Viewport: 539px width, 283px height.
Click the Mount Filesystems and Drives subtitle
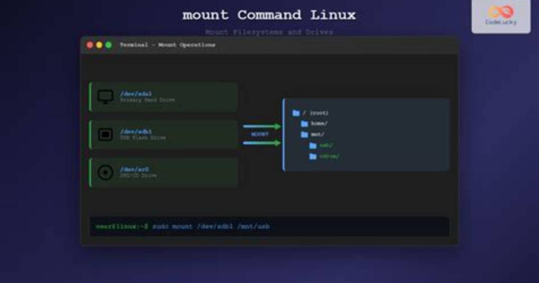(269, 32)
